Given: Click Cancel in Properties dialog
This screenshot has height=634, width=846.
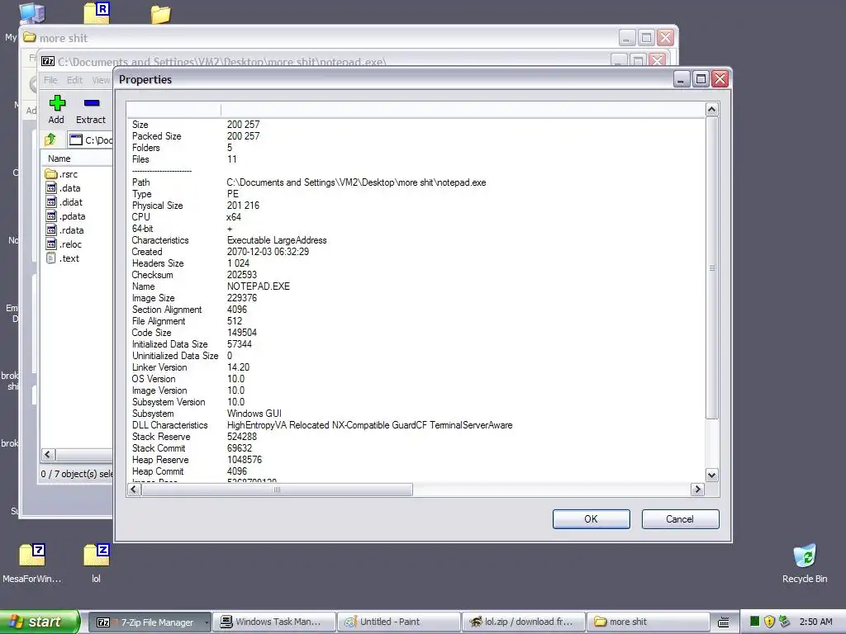Looking at the screenshot, I should 680,518.
